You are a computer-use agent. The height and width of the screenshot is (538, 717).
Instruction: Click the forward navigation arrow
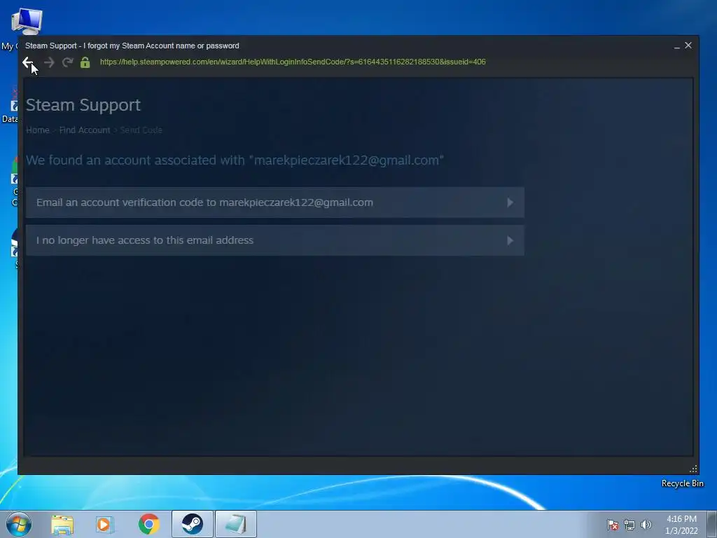(x=49, y=62)
